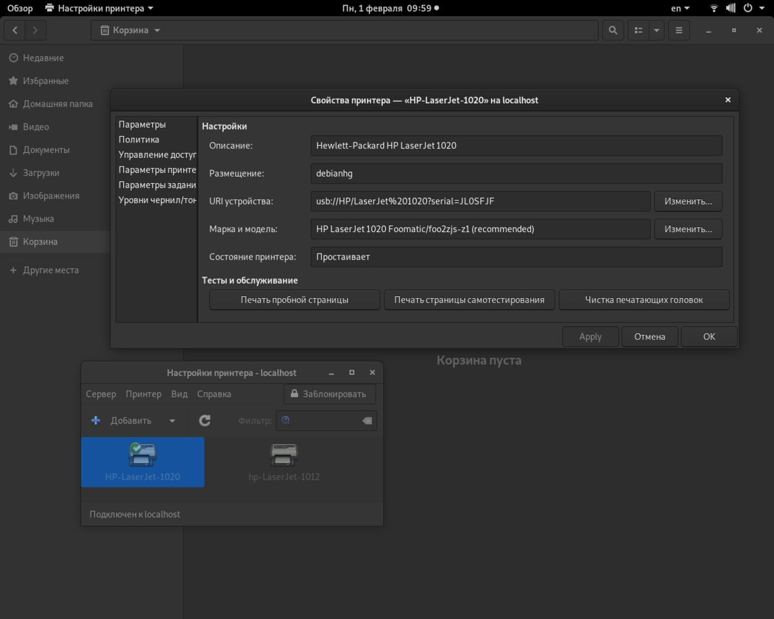The image size is (774, 619).
Task: Open the Обзор activities overview
Action: coord(20,8)
